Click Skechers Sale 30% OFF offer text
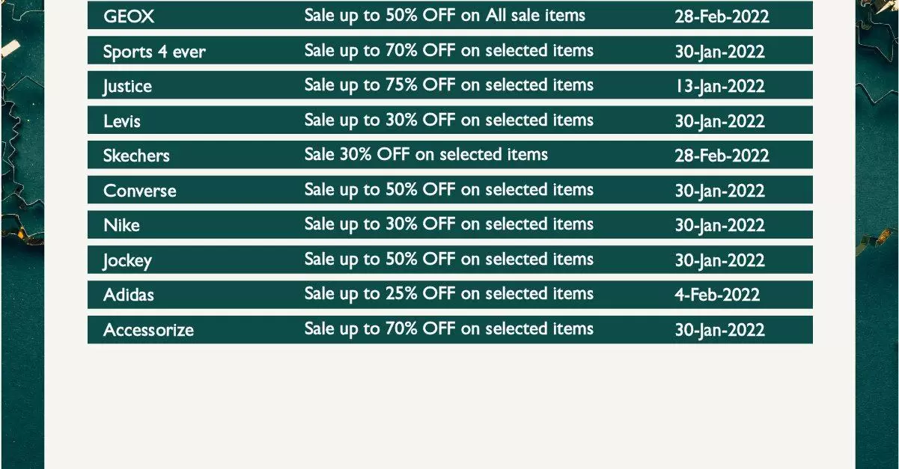899x469 pixels. [426, 155]
